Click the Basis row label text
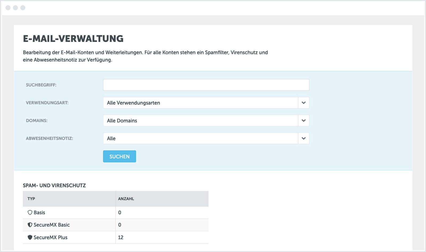Screen dimensions: 426x252 pos(39,213)
